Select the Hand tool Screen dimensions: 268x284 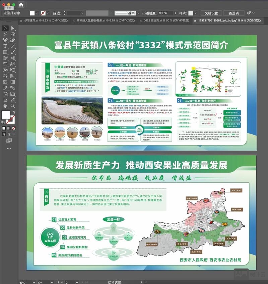[x=5, y=106]
